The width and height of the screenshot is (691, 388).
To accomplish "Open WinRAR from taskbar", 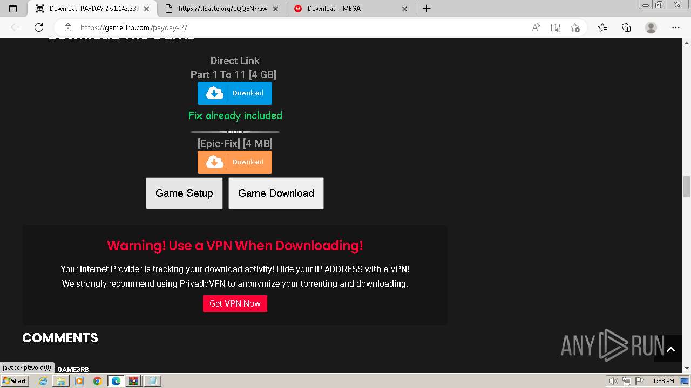I will [133, 381].
